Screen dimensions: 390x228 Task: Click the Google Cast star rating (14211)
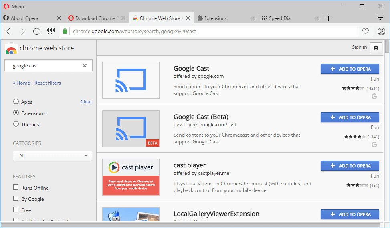(360, 88)
